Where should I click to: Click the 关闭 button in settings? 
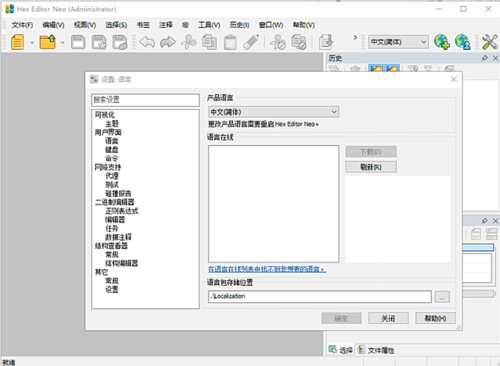(388, 318)
